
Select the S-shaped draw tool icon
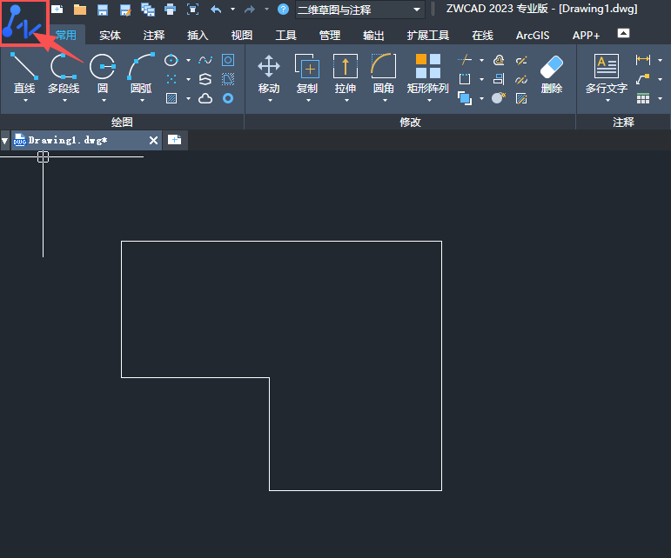205,79
